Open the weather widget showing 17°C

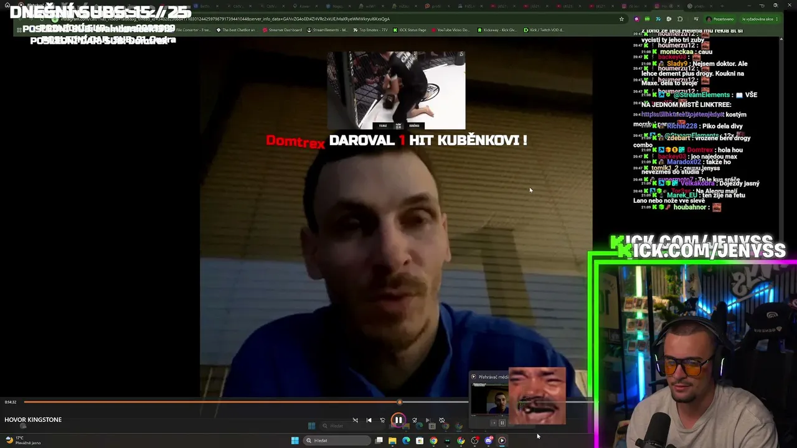[x=24, y=441]
